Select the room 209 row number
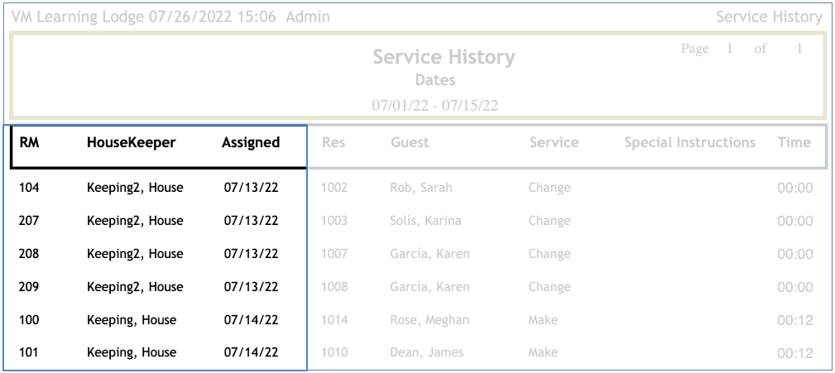The image size is (835, 373). point(29,287)
